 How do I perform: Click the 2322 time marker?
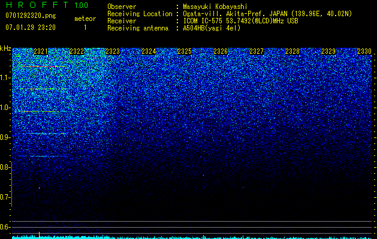click(77, 51)
